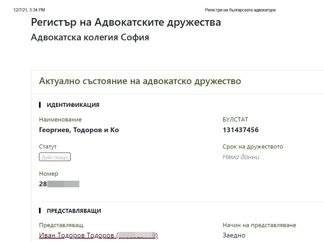This screenshot has width=324, height=242.
Task: Click the Регистър на Адвокатските дружества heading
Action: (126, 22)
